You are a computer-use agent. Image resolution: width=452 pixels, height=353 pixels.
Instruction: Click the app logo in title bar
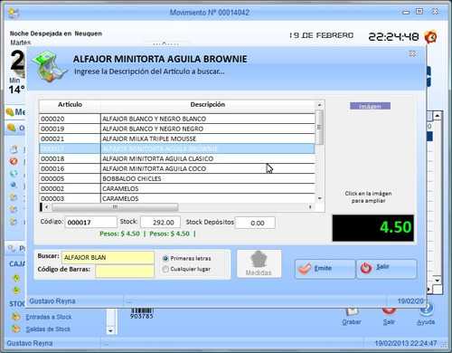click(x=14, y=13)
